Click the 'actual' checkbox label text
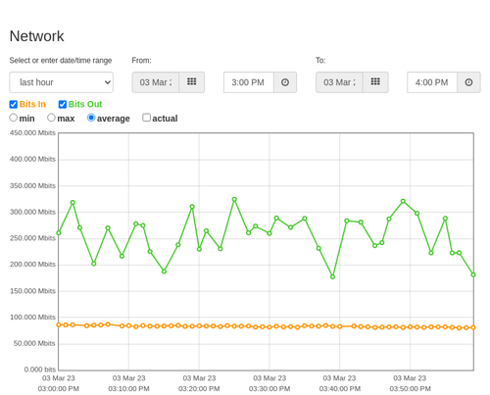This screenshot has width=490, height=395. pyautogui.click(x=165, y=119)
